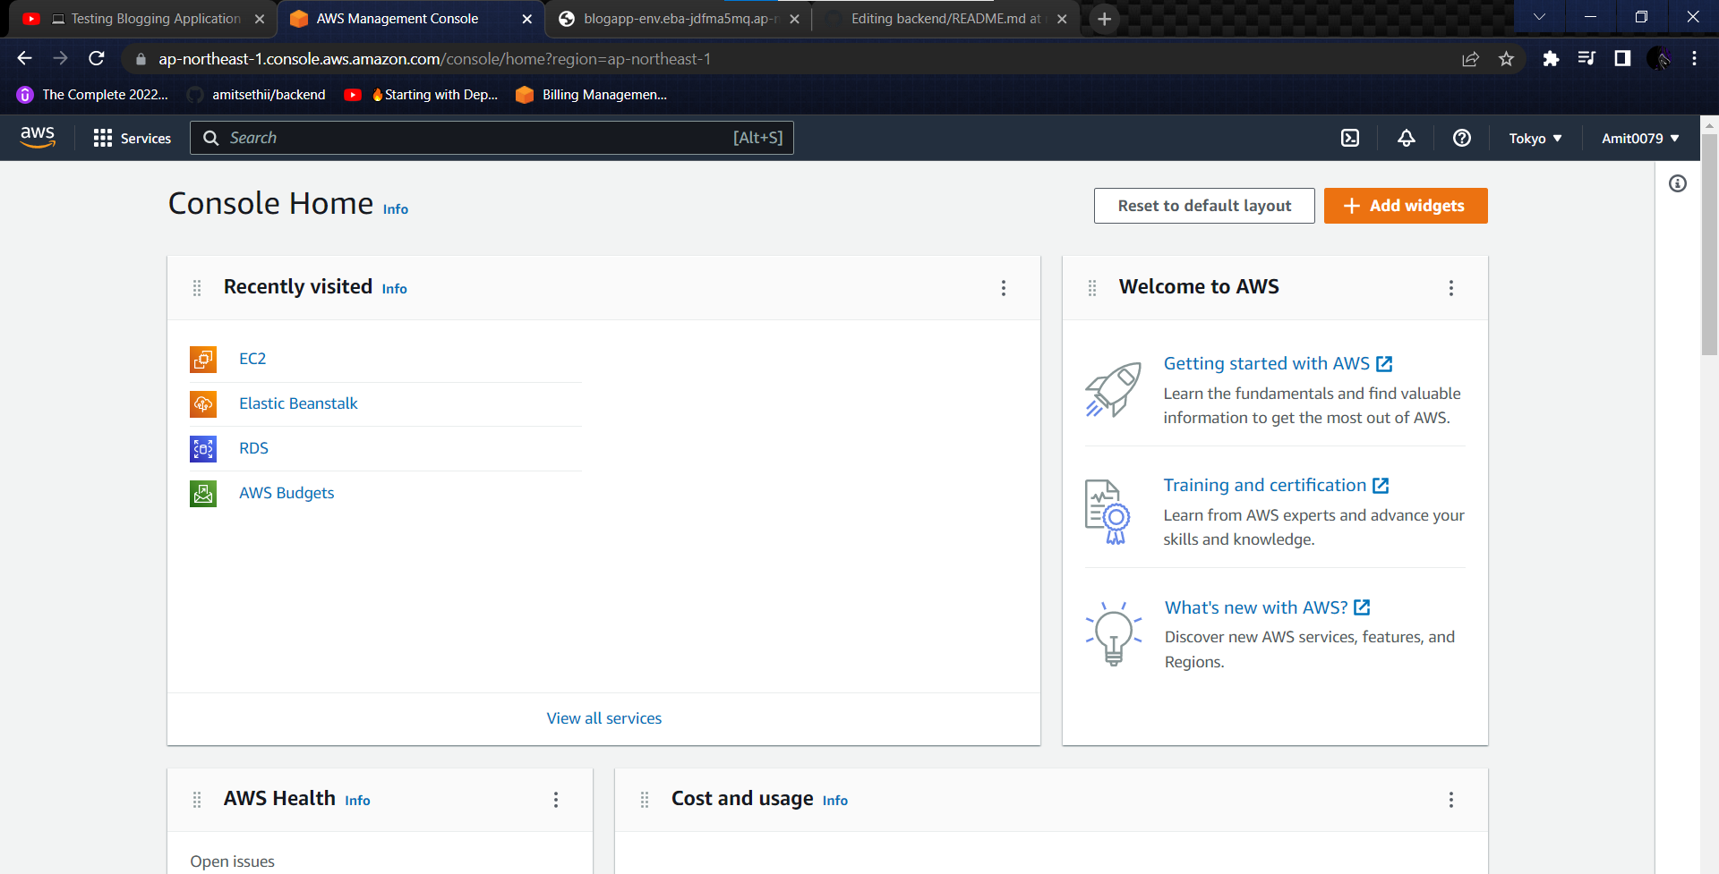This screenshot has height=874, width=1719.
Task: Select the Elastic Beanstalk icon
Action: [x=203, y=403]
